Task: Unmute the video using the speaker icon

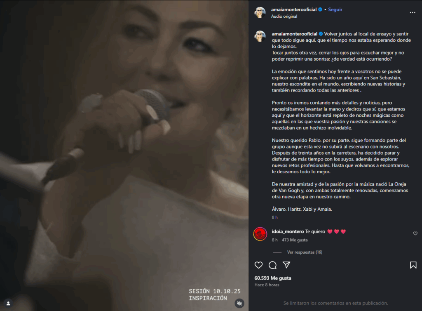Action: pos(239,304)
